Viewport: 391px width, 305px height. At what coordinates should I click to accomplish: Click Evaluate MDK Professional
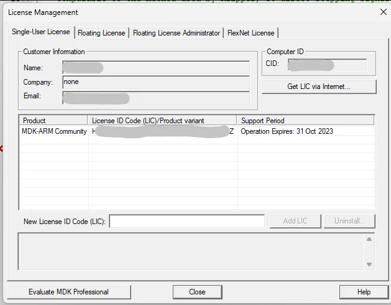point(69,292)
